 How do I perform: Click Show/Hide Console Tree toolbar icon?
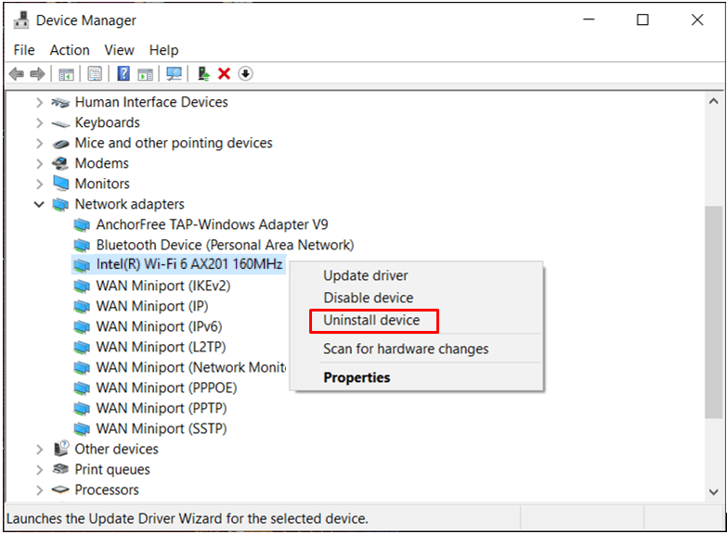coord(66,73)
